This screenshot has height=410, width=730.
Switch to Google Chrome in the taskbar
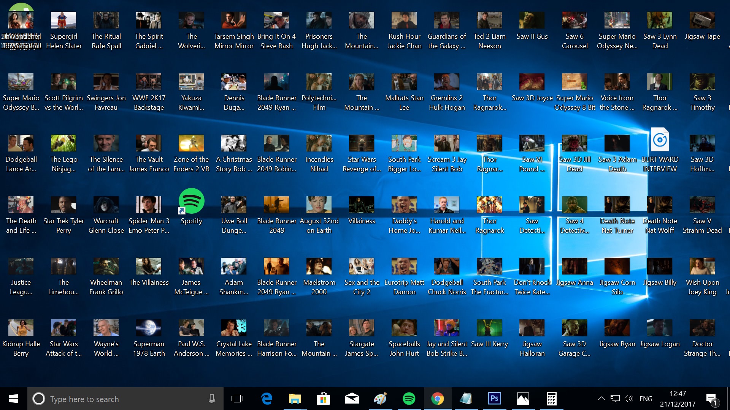pos(437,399)
